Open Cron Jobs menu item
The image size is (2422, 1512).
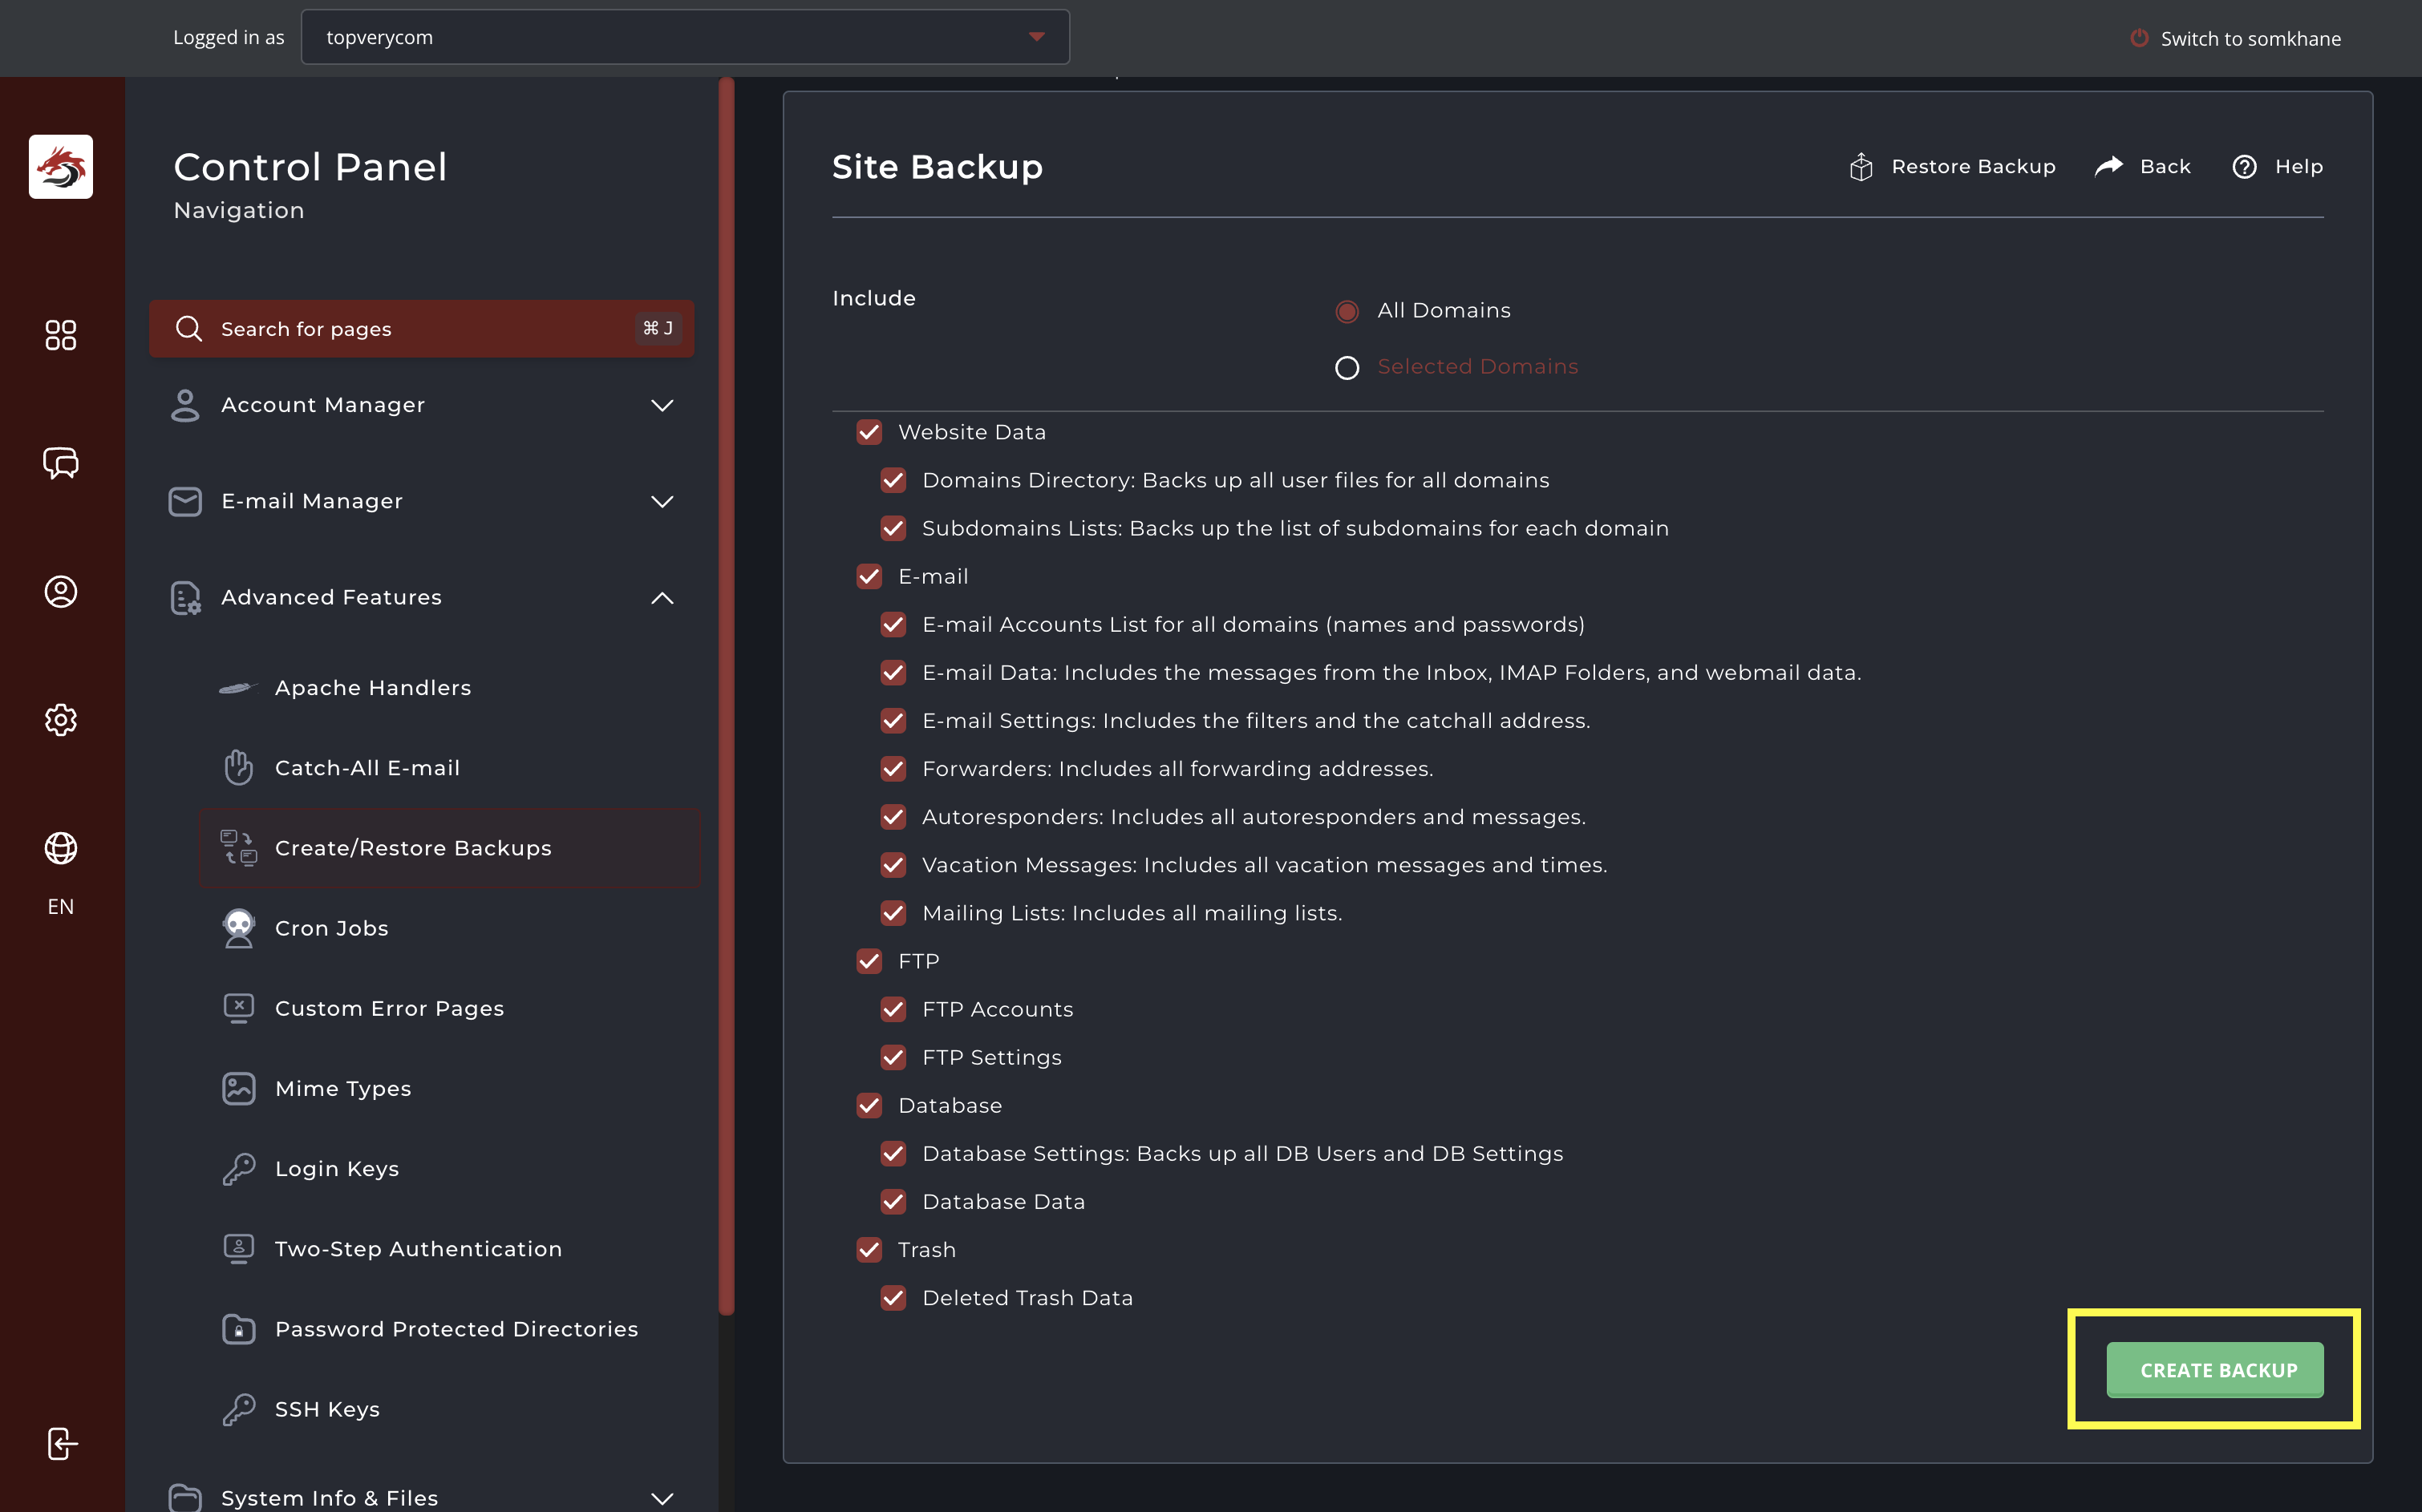[331, 928]
